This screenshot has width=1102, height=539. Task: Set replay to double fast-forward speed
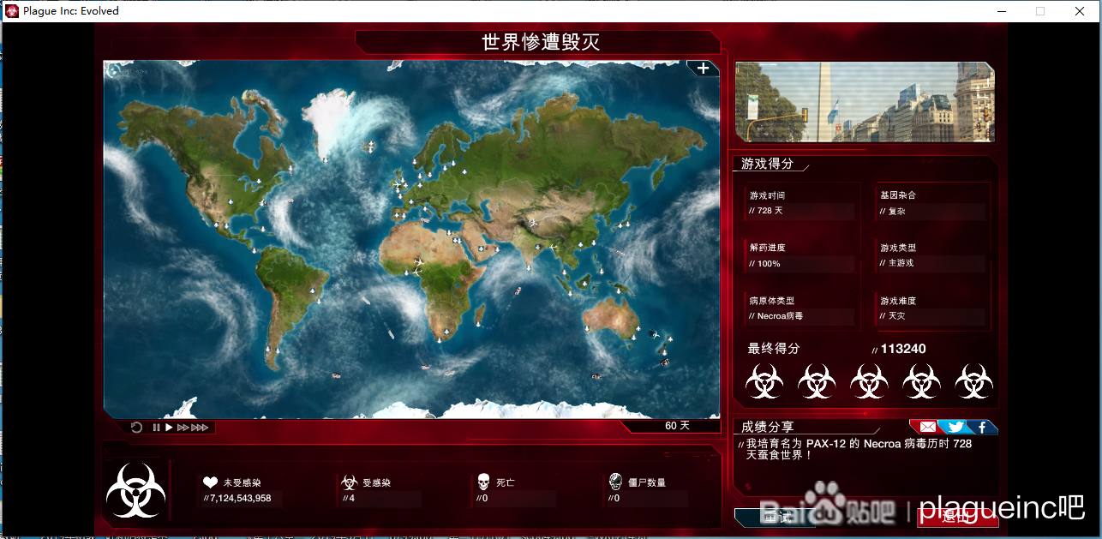(x=183, y=428)
